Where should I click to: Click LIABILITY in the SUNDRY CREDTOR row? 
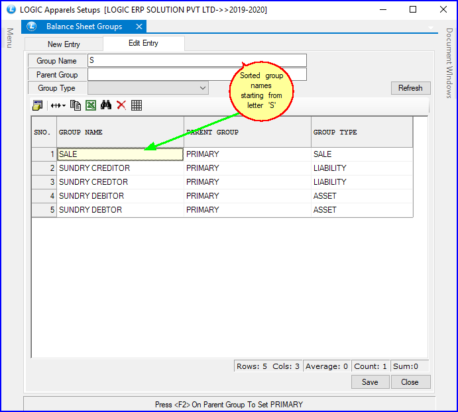(x=362, y=182)
